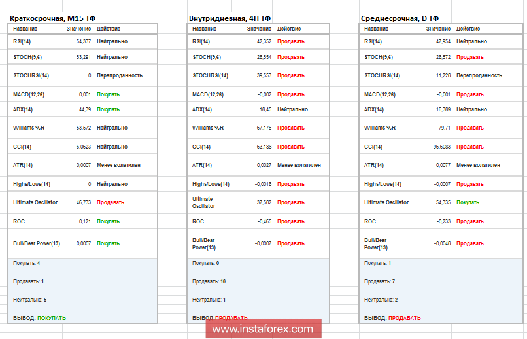Click Williams %R value -53,572
This screenshot has width=527, height=339.
click(82, 128)
